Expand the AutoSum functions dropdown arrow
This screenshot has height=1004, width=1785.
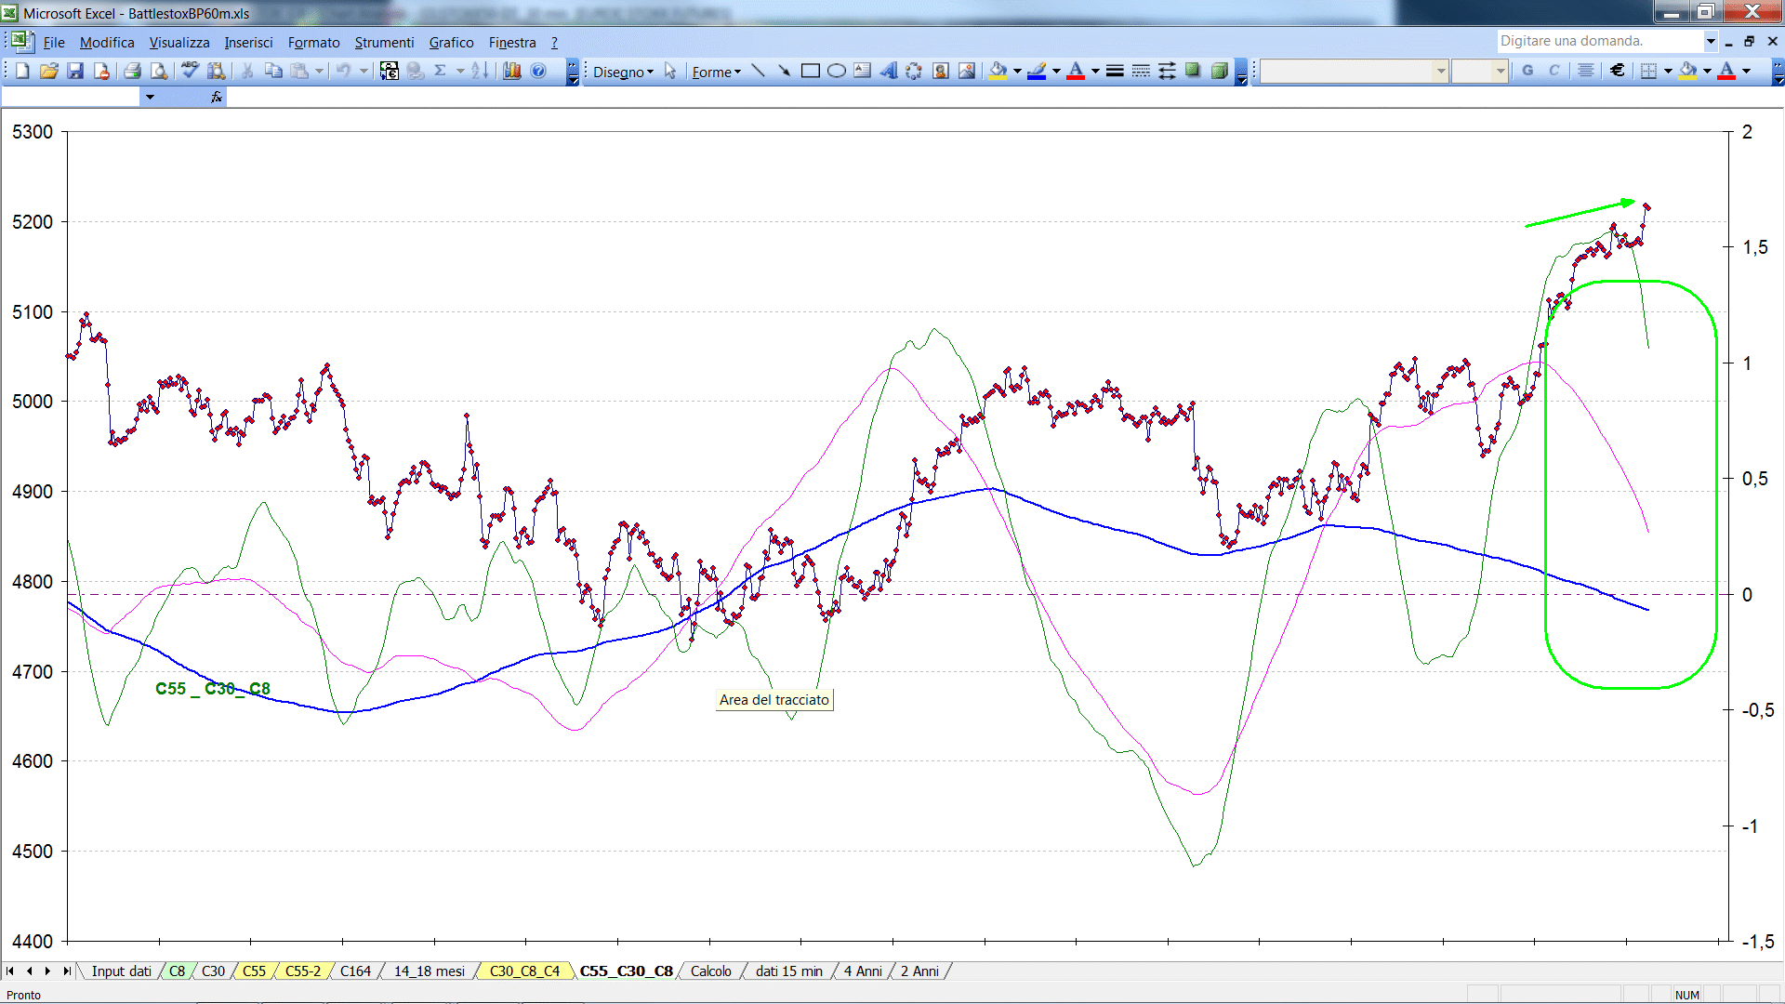[459, 71]
